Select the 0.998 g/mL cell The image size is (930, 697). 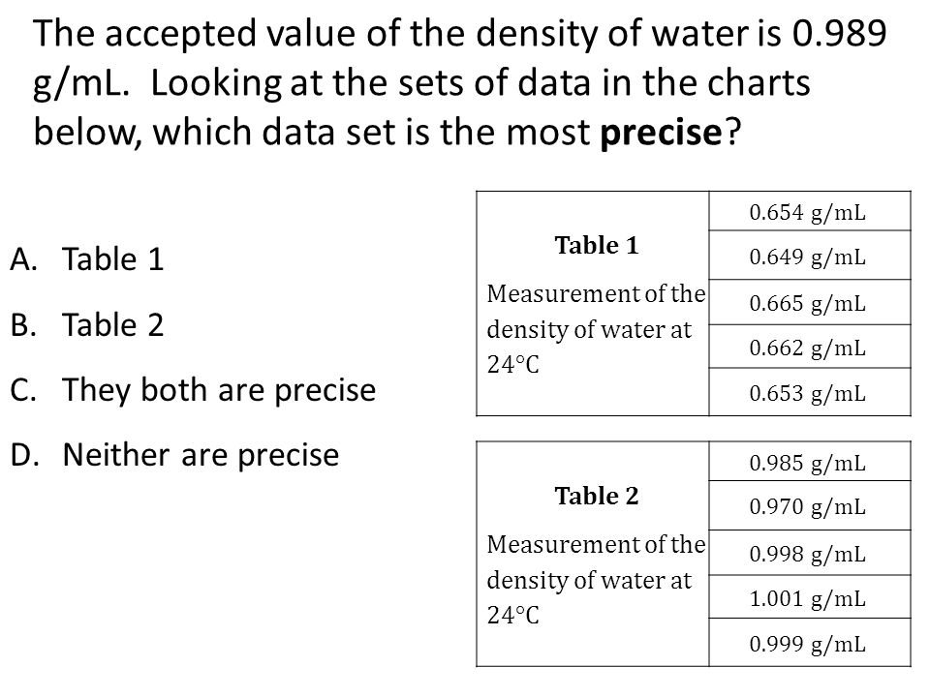coord(810,553)
